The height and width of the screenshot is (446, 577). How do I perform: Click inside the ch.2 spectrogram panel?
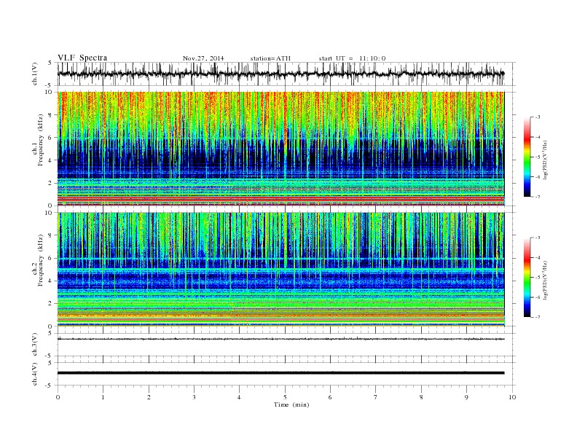[x=280, y=270]
